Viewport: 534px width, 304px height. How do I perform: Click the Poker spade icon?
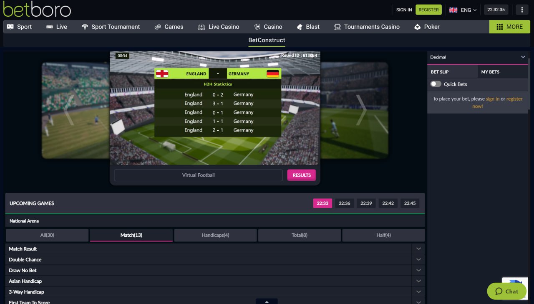click(417, 27)
